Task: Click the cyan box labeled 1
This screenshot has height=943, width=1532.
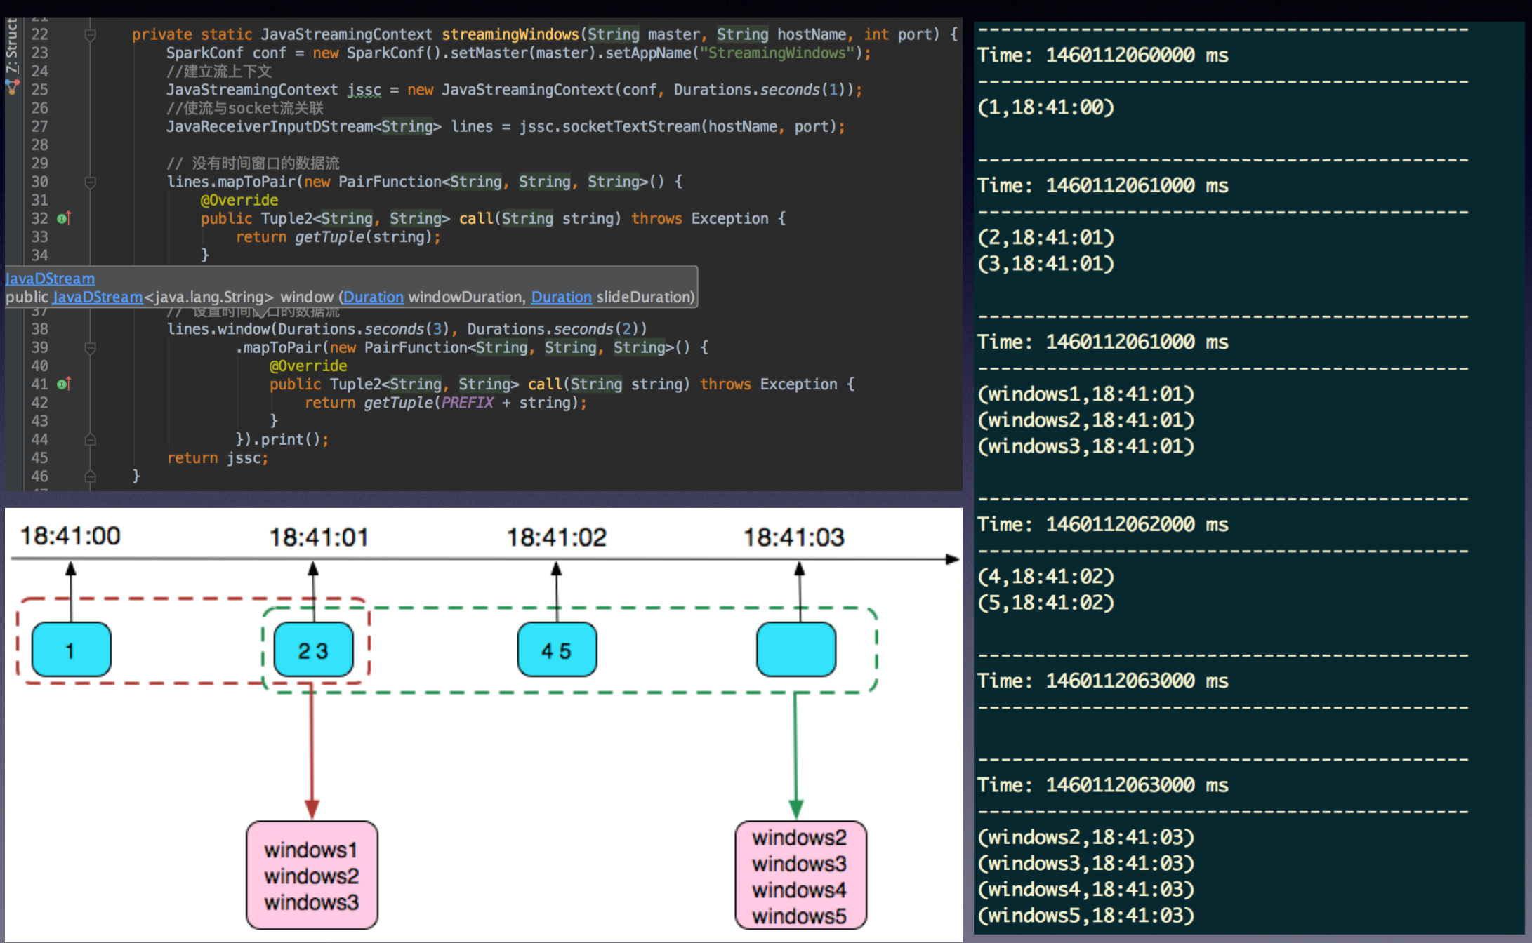Action: (x=71, y=650)
